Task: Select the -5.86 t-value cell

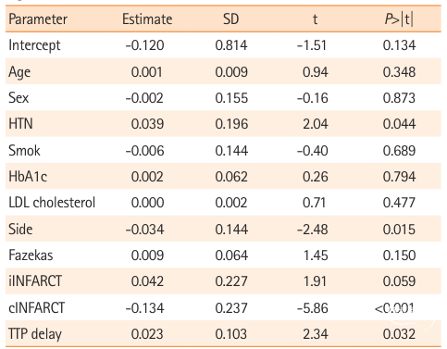Action: point(313,308)
